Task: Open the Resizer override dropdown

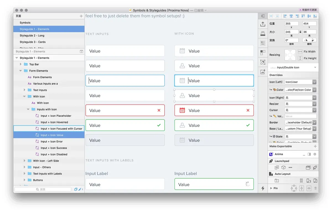Action: click(x=300, y=104)
